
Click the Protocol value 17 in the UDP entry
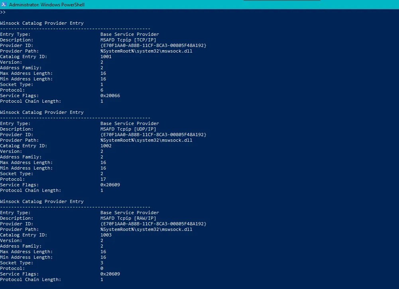pos(102,179)
